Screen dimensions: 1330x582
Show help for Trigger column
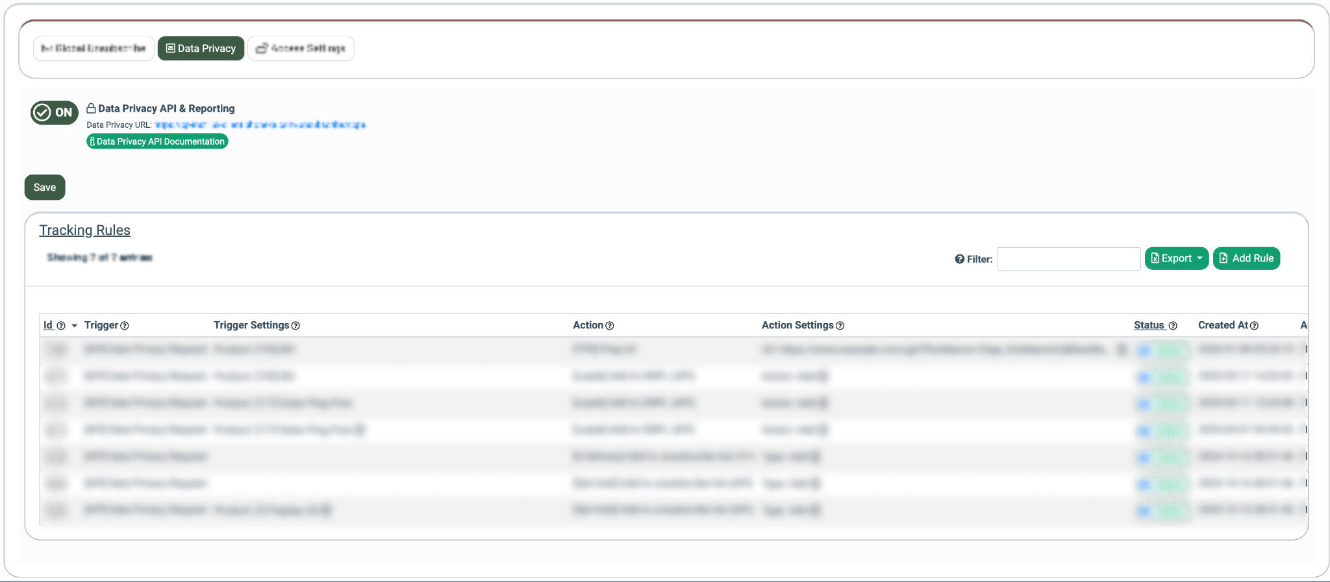[x=125, y=326]
